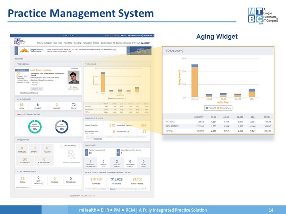
Task: Click the Rx ePrescription icon
Action: click(71, 154)
